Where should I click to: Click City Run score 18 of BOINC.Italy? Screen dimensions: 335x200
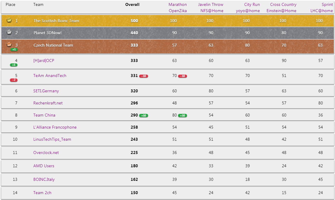coord(247,179)
